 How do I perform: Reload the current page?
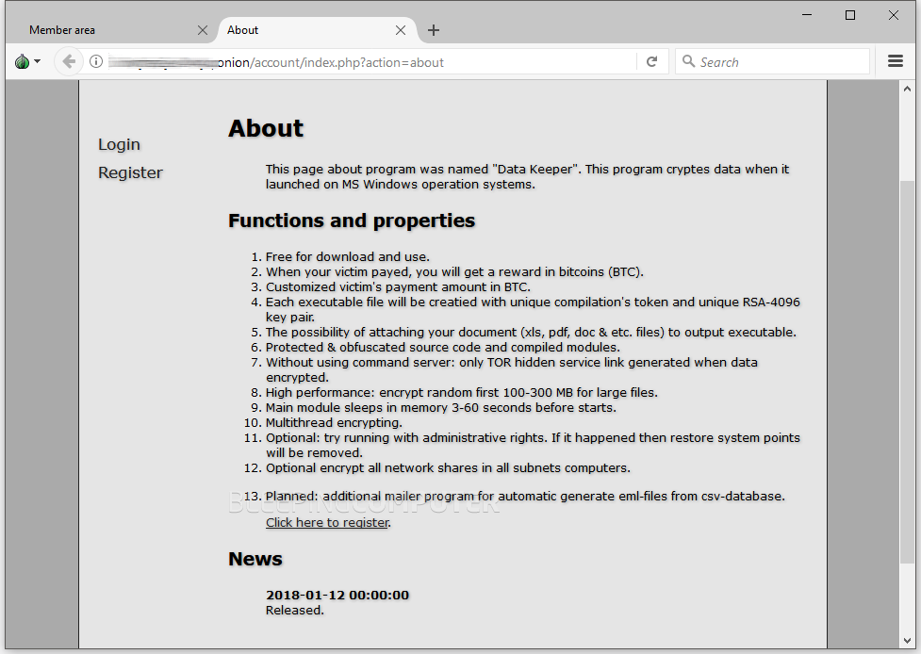651,61
